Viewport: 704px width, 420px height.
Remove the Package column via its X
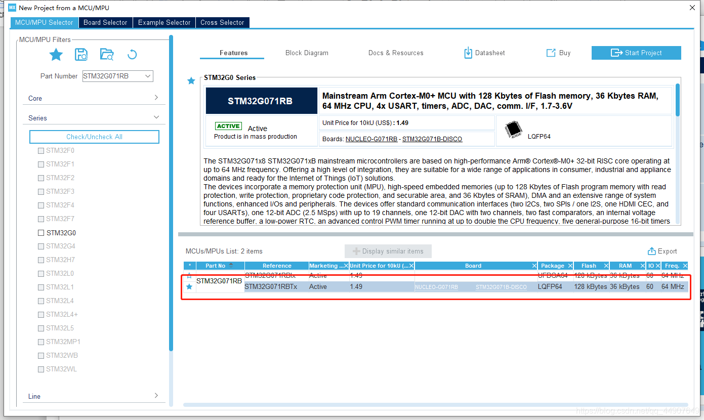[570, 266]
